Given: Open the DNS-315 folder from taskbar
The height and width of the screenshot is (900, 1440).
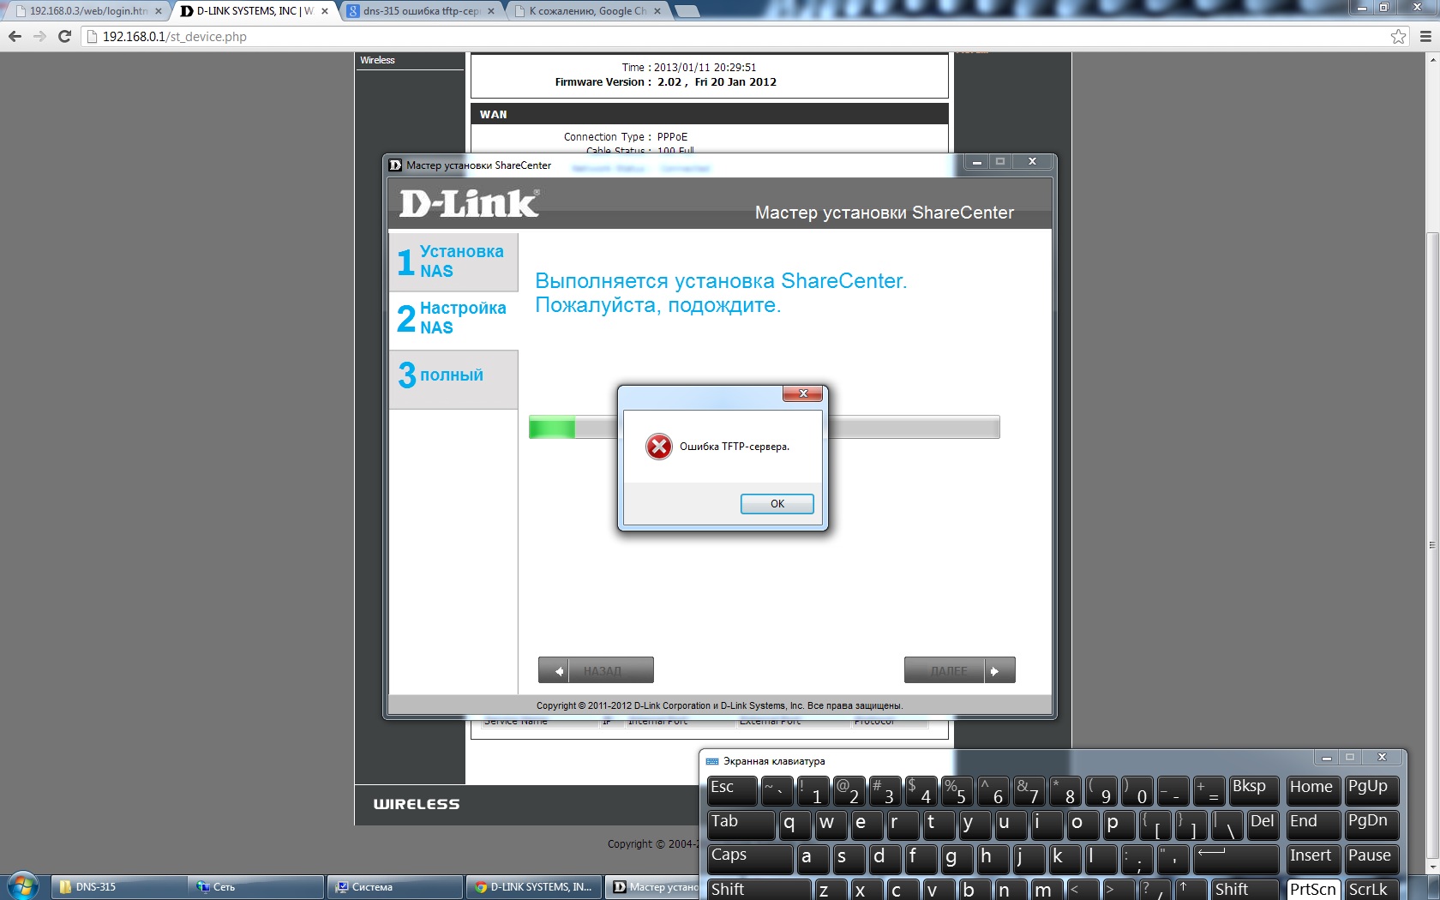Looking at the screenshot, I should pos(118,887).
